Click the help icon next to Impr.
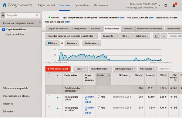This screenshot has height=118, width=182. point(153,75)
